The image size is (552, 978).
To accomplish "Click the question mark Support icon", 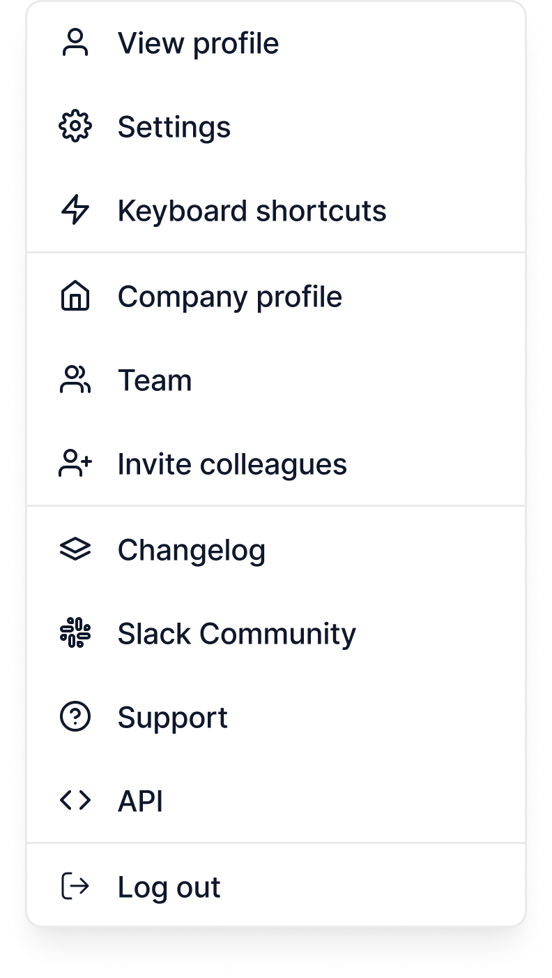I will click(75, 718).
